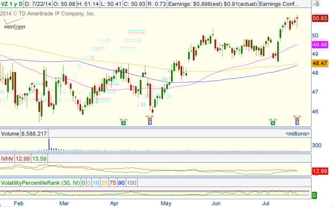
Task: Click the VolatilityPercentileRank (30, IV) label
Action: tap(40, 183)
